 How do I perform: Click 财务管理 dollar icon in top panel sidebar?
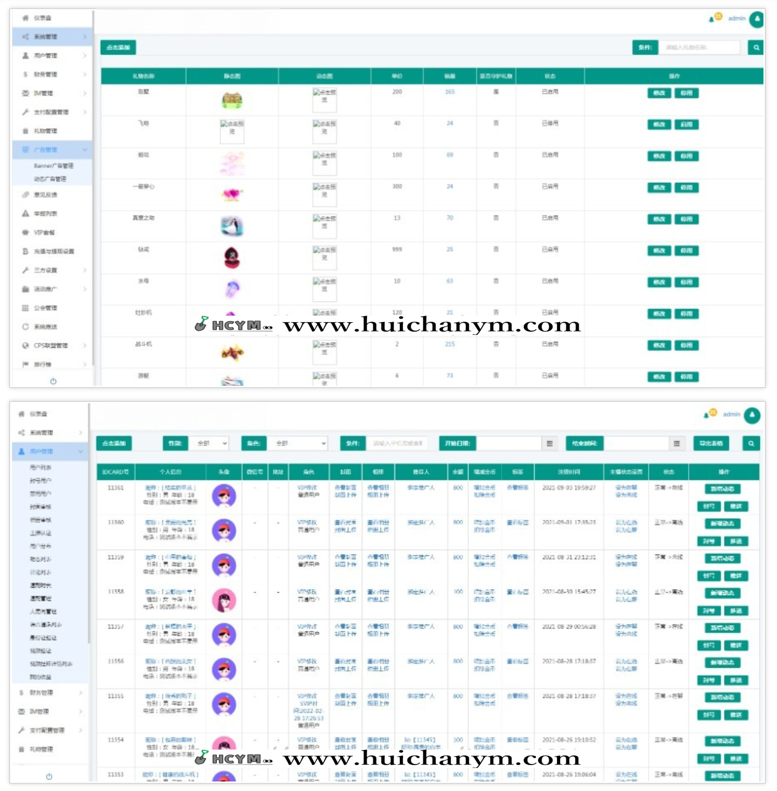coord(26,74)
